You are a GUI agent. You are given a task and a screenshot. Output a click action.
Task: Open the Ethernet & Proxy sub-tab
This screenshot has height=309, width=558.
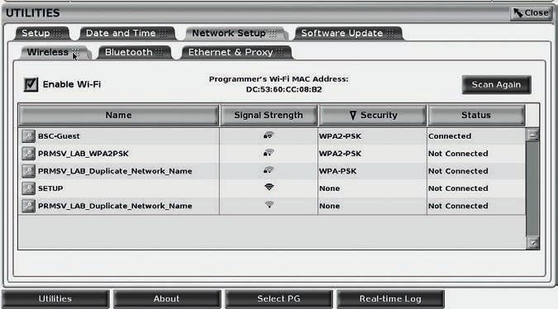click(236, 52)
